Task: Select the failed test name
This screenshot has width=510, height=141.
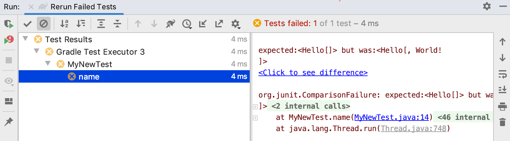Action: [134, 76]
